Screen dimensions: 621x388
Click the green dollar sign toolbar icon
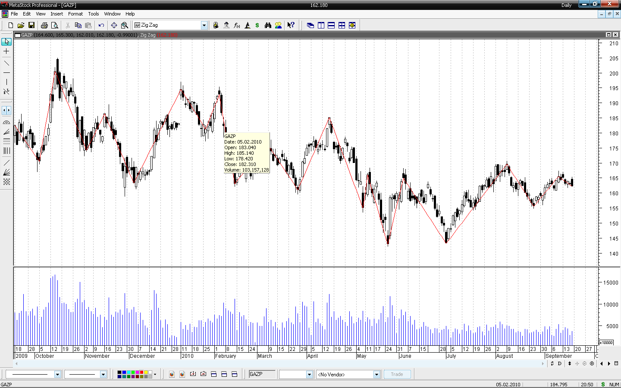click(x=257, y=25)
